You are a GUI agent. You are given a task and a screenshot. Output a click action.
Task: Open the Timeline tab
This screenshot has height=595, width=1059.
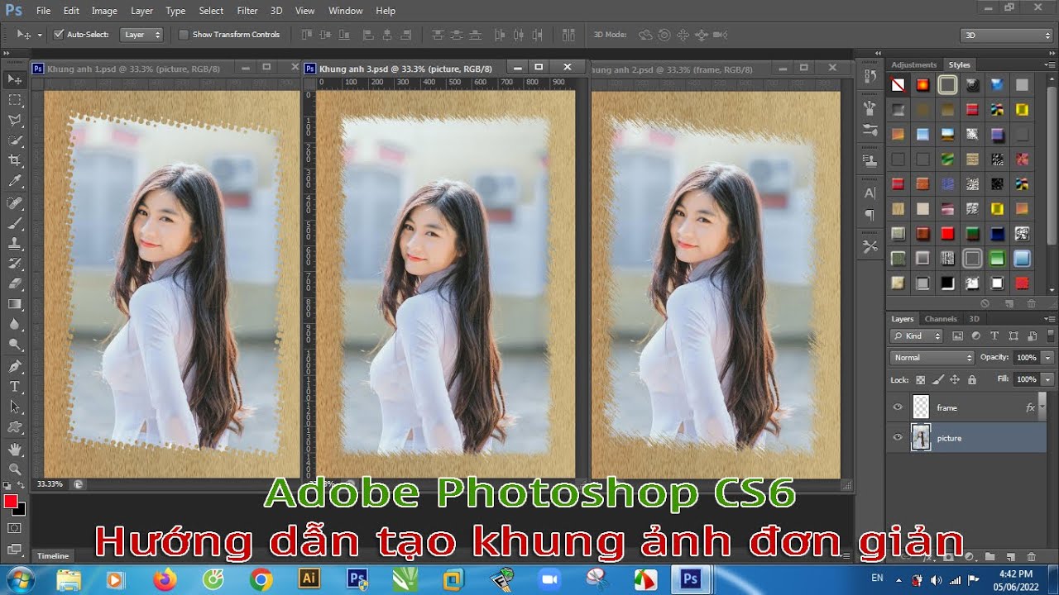point(52,556)
